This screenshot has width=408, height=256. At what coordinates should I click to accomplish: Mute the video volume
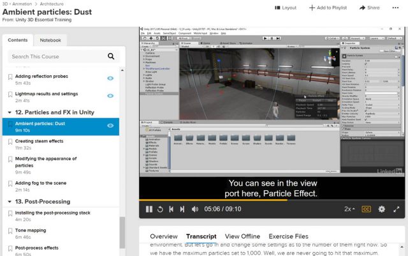click(195, 209)
